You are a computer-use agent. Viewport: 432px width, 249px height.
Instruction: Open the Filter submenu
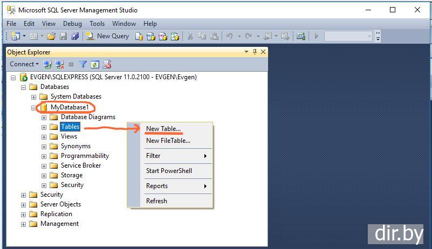tap(176, 156)
